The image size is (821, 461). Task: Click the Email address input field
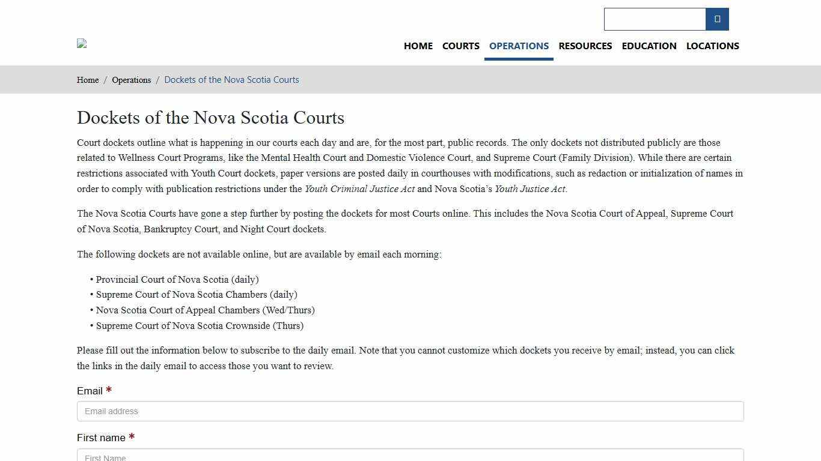(410, 411)
